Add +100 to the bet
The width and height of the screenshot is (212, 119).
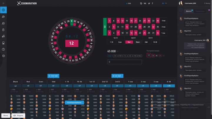(120, 56)
